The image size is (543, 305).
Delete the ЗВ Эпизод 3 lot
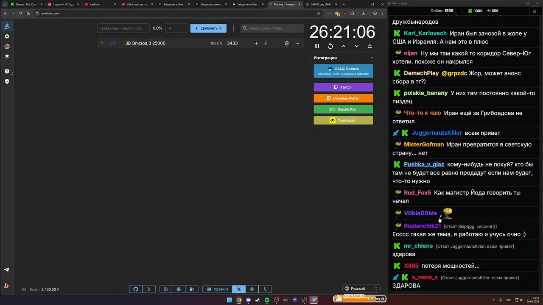[287, 43]
